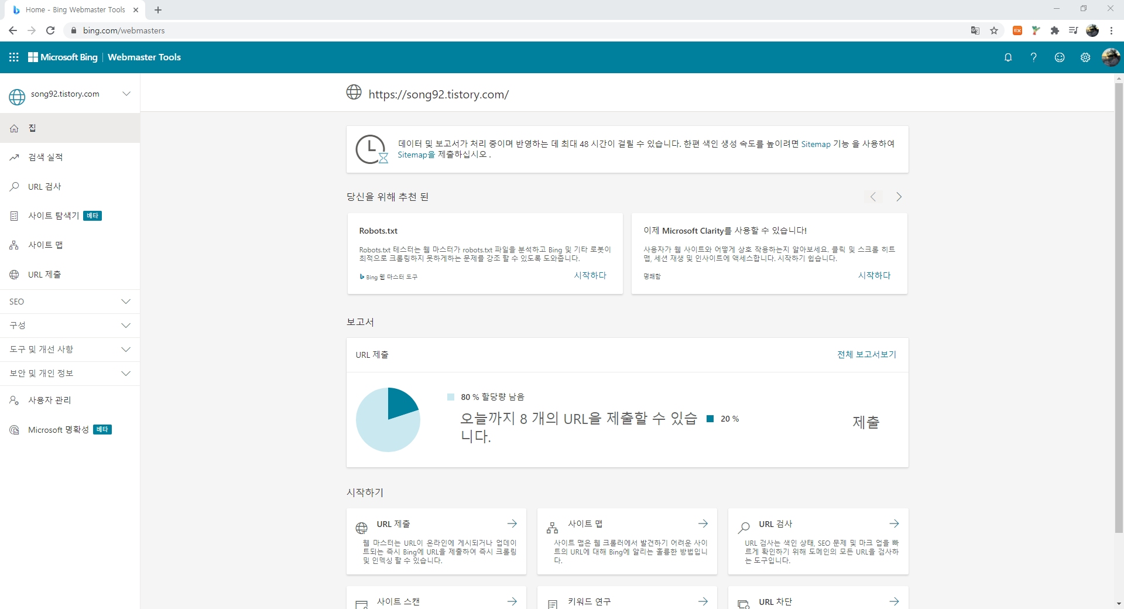This screenshot has height=609, width=1124.
Task: Click the trend icon for 검색 실적
Action: (14, 158)
